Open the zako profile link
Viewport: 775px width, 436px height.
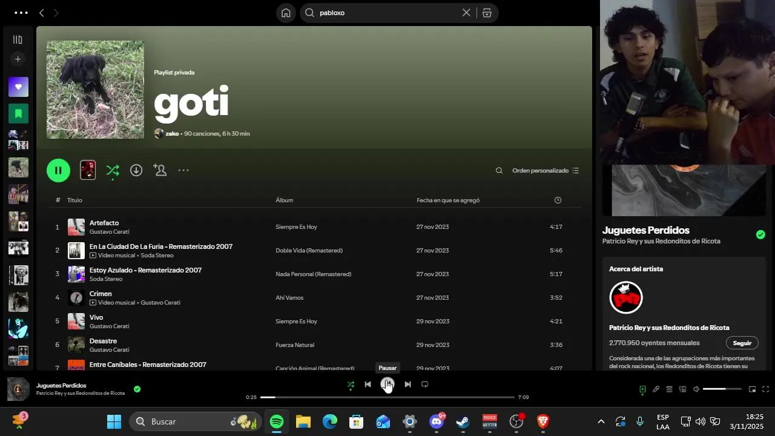click(x=172, y=134)
